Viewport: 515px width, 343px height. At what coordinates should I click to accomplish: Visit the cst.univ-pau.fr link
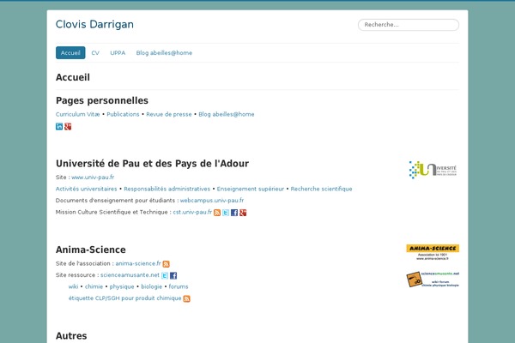(192, 213)
